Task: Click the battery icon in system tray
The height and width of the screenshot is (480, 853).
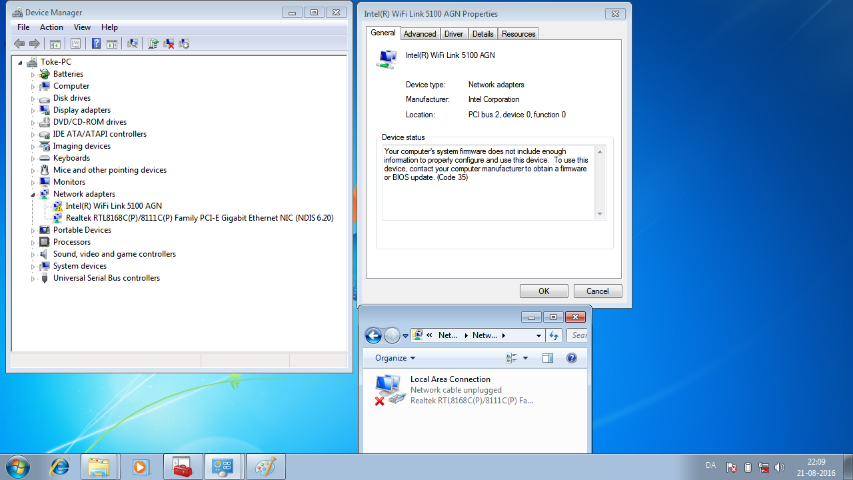Action: [x=748, y=467]
